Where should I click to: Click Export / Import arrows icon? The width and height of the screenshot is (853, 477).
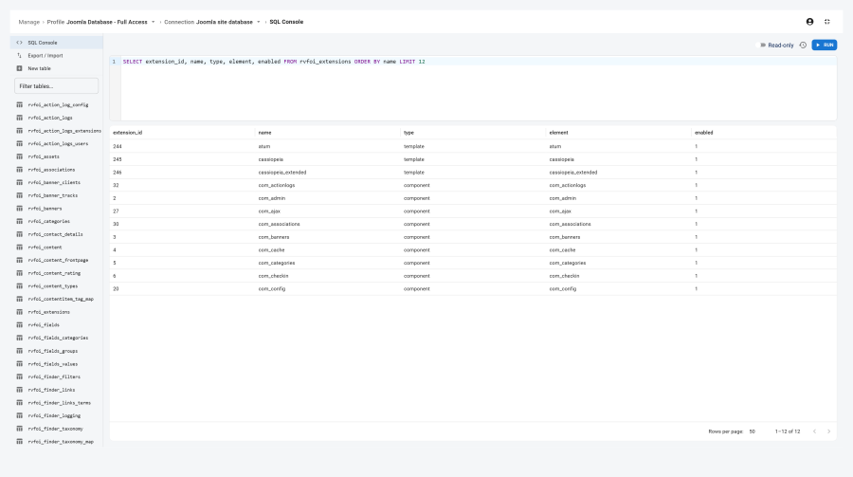20,56
